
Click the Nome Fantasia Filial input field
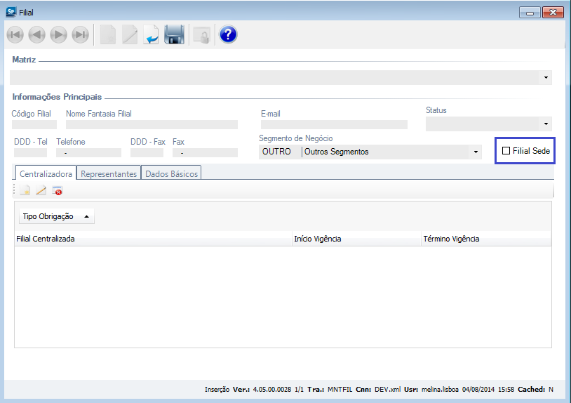pos(151,125)
